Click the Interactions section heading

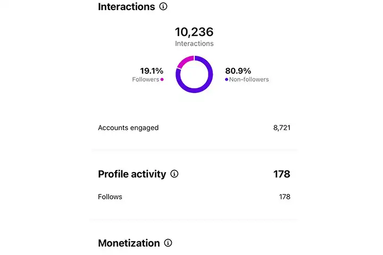point(127,7)
